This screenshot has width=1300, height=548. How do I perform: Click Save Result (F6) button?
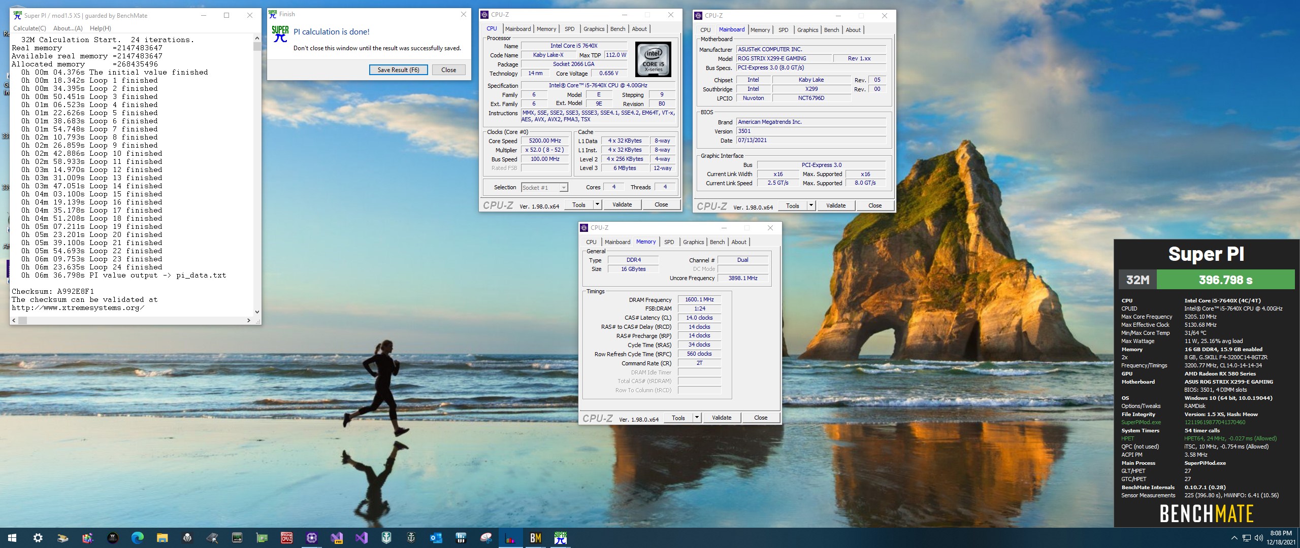click(398, 70)
